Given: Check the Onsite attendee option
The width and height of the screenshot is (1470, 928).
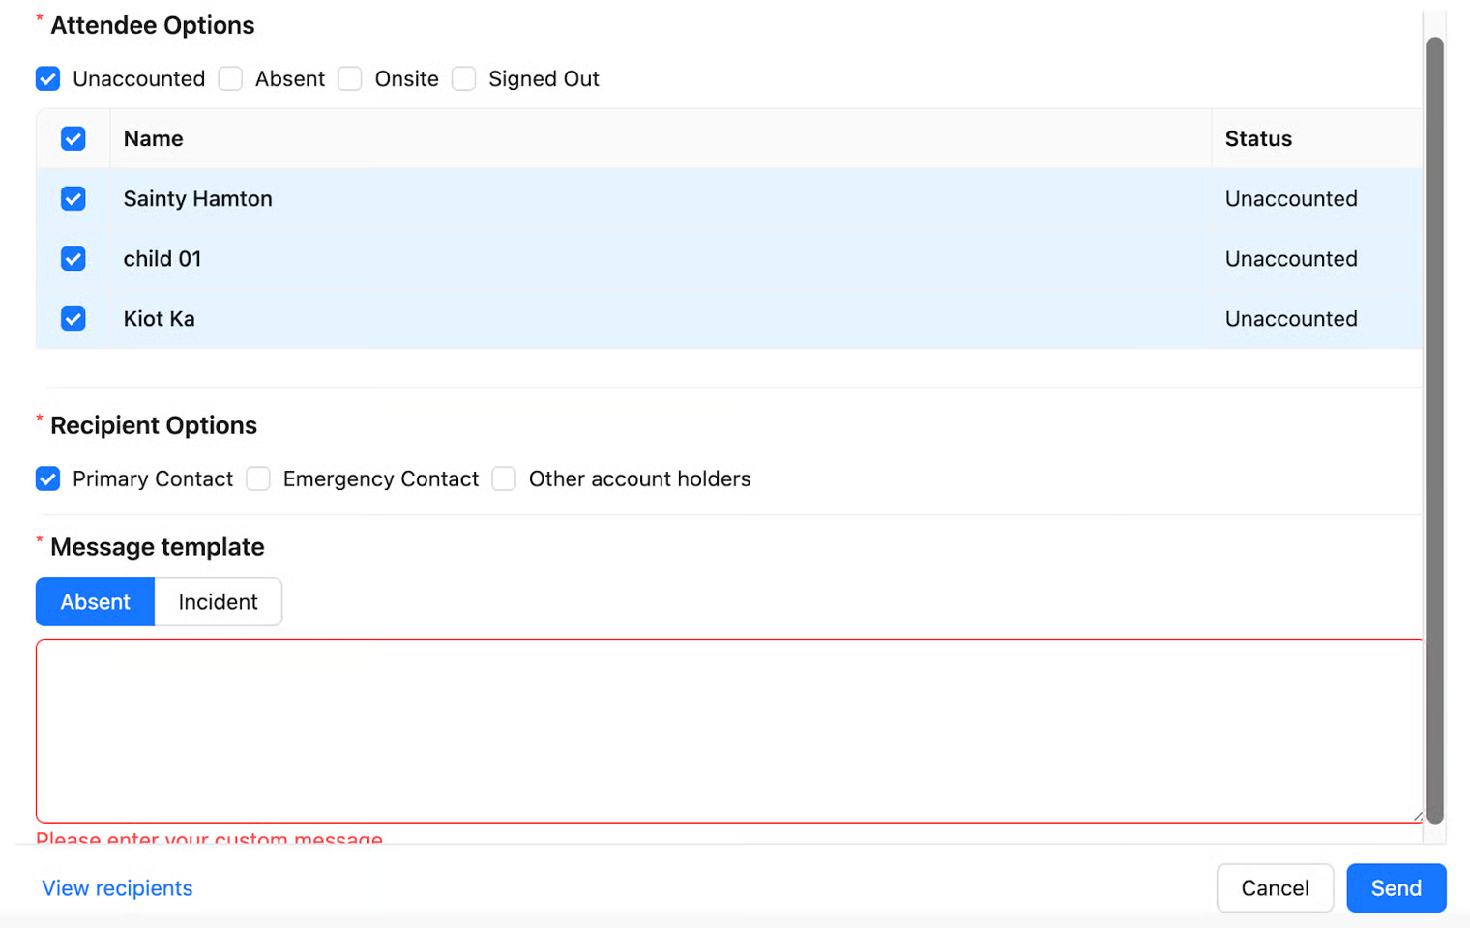Looking at the screenshot, I should coord(350,78).
